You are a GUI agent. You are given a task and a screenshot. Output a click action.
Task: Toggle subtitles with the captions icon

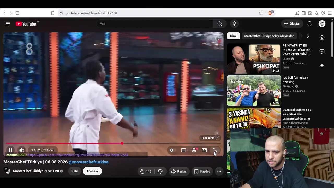[183, 150]
